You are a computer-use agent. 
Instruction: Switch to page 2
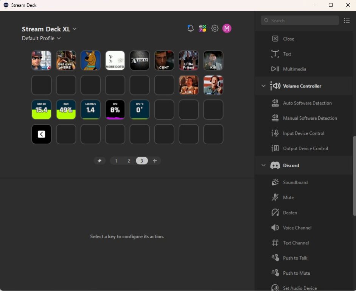point(129,161)
